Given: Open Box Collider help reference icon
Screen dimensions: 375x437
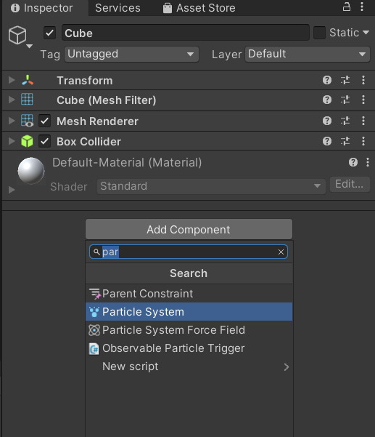Looking at the screenshot, I should coord(327,141).
